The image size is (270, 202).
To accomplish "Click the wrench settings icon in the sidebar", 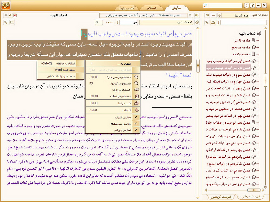I will tap(207, 22).
